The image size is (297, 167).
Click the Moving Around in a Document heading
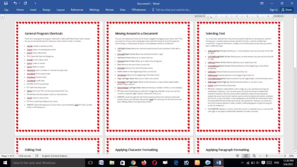tap(136, 33)
